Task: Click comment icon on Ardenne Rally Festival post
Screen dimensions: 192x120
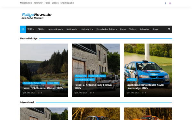Action: pyautogui.click(x=91, y=93)
